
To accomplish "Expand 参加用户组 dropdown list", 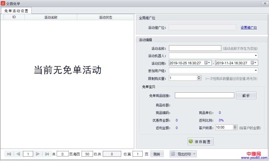I will [256, 70].
